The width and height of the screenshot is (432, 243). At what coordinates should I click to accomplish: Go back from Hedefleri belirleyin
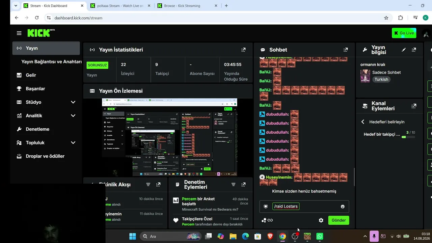point(363,122)
